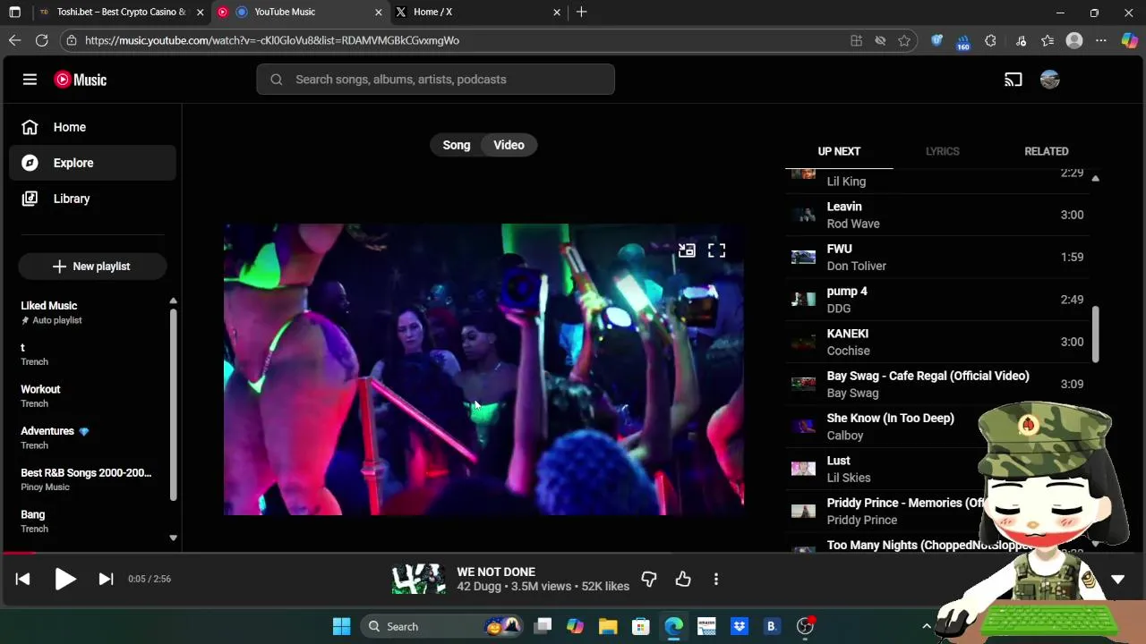Open the account avatar menu
1146x644 pixels.
tap(1050, 80)
